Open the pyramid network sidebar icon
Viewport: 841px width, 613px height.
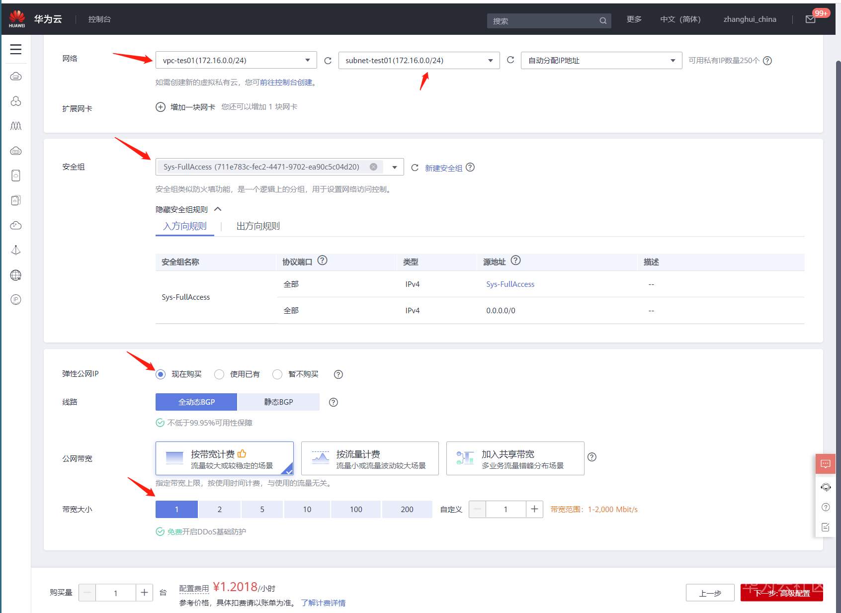point(16,250)
